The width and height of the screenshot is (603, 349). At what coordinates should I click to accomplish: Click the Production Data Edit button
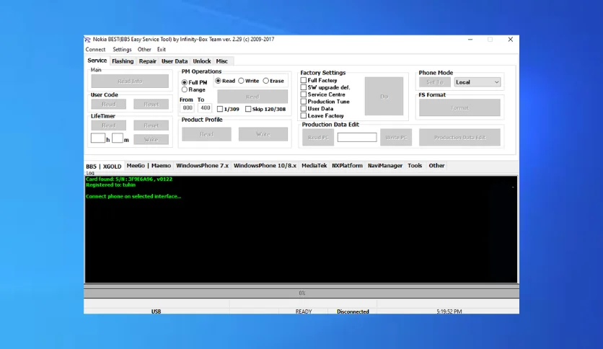(x=460, y=138)
